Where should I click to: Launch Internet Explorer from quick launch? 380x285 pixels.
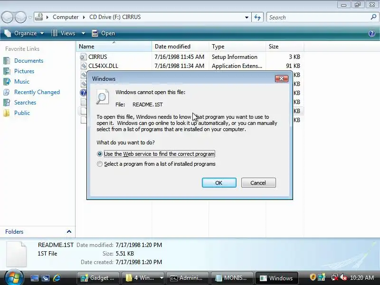(x=57, y=278)
